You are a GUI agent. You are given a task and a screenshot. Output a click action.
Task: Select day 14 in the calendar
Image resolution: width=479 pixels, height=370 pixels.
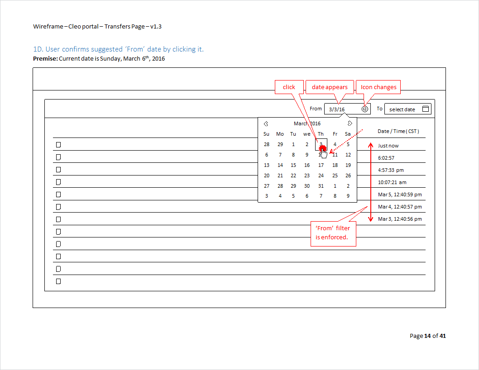(x=280, y=165)
